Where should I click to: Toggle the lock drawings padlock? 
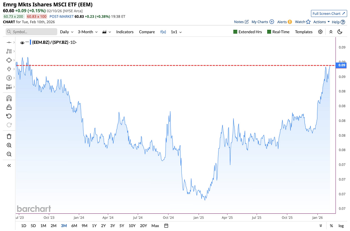(9, 107)
